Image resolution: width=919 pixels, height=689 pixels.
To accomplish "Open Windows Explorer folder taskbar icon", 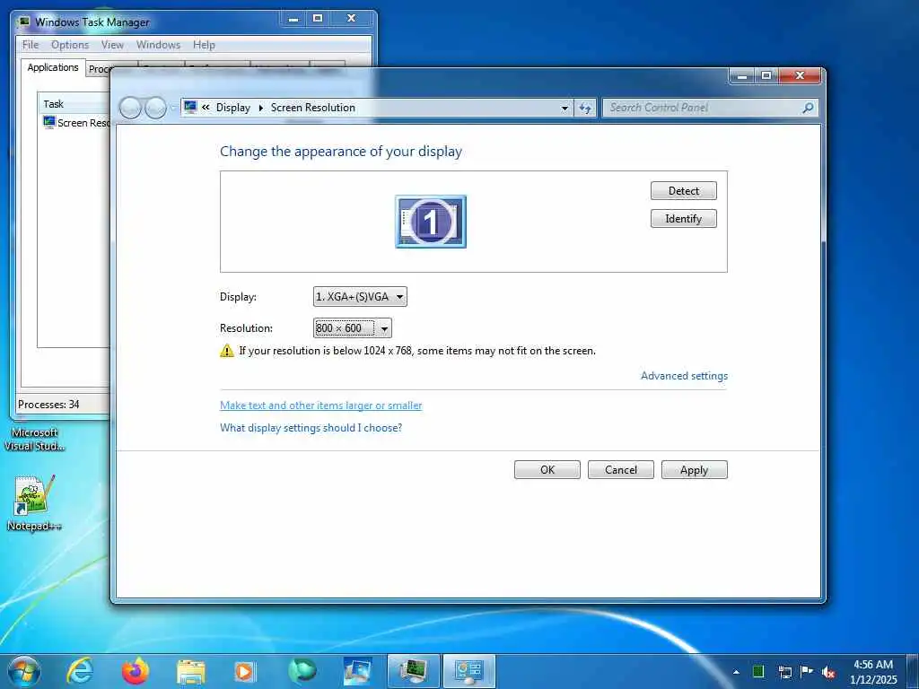I will (x=191, y=672).
